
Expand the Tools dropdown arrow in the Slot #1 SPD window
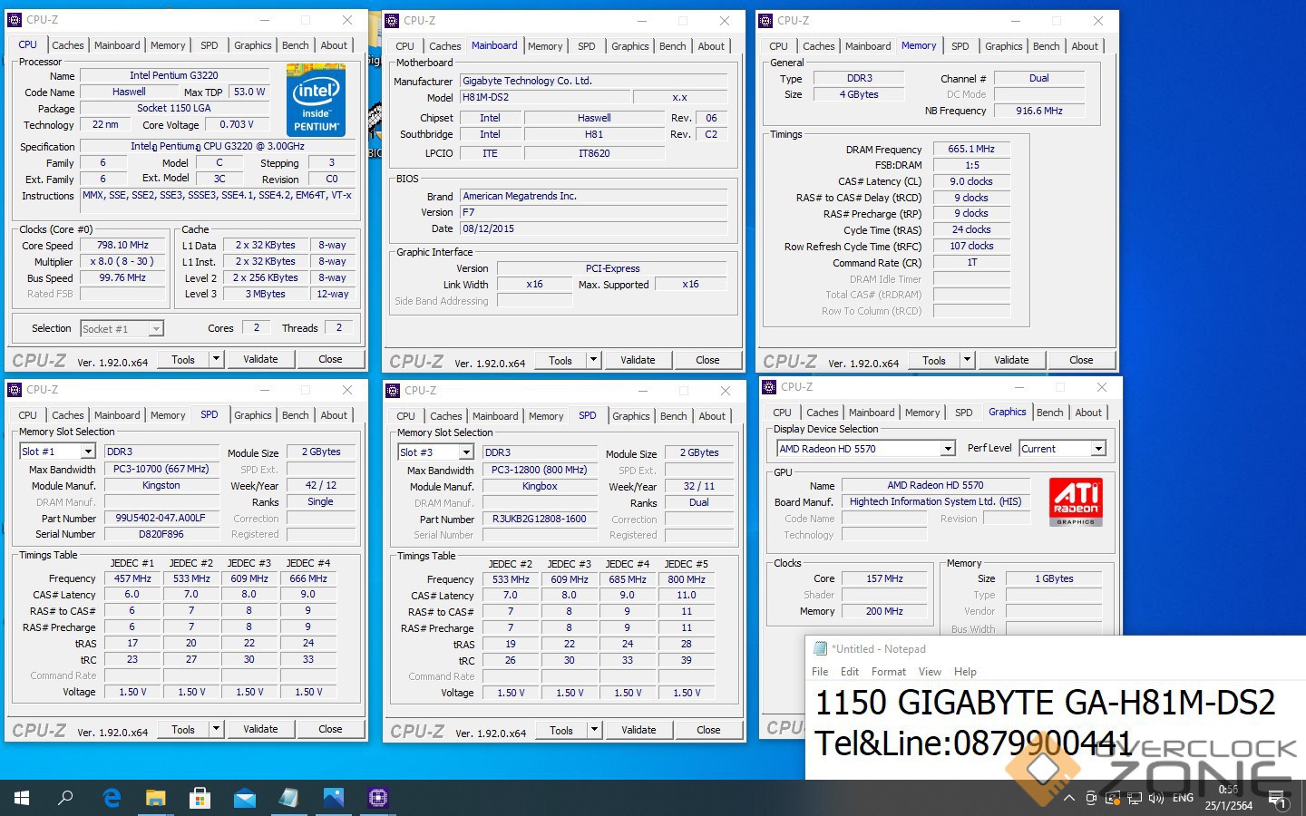216,729
